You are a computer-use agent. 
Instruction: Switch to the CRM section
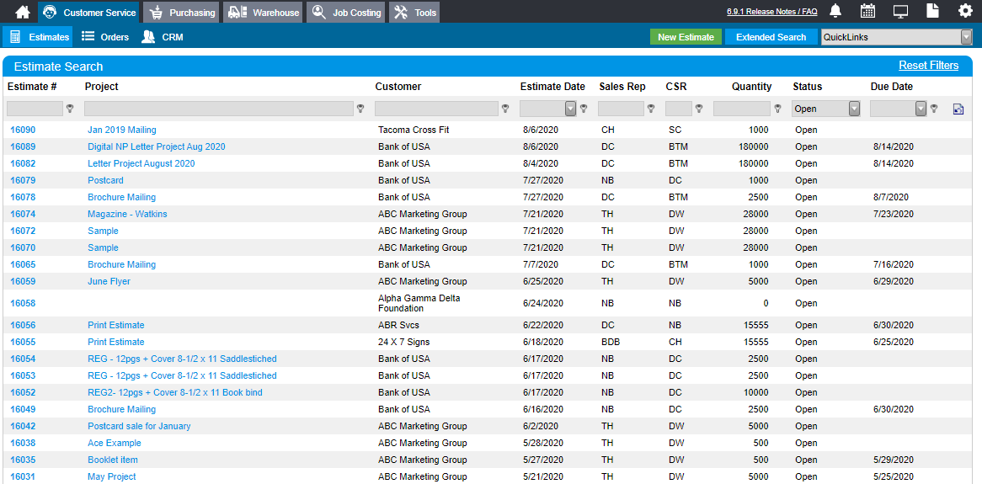click(x=163, y=37)
